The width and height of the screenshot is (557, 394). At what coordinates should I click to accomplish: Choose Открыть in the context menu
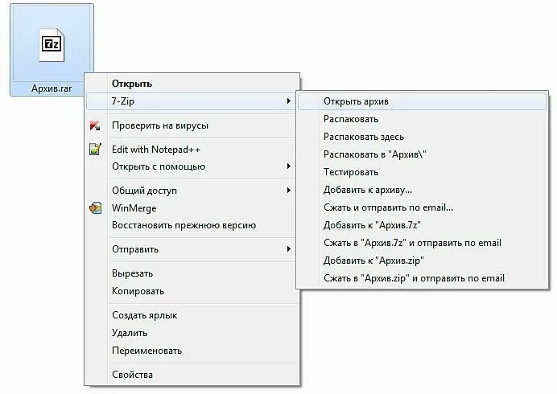(132, 84)
